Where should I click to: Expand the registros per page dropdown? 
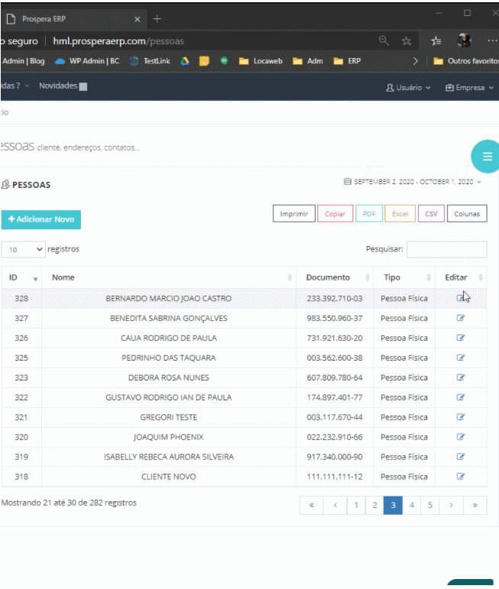[24, 249]
